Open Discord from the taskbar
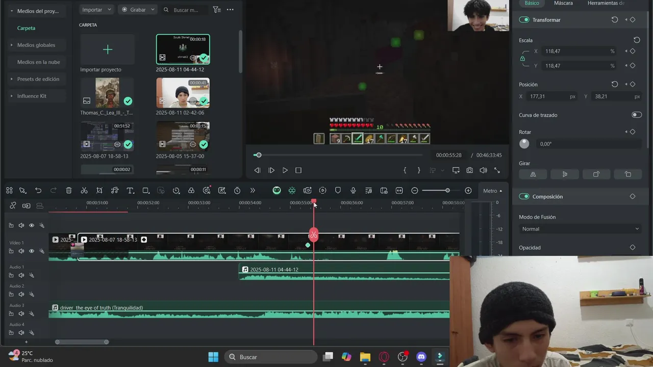 tap(421, 357)
